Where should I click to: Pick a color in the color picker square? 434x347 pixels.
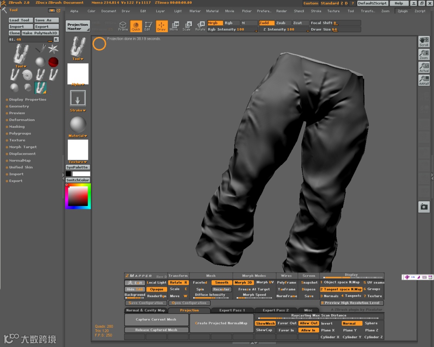78,196
